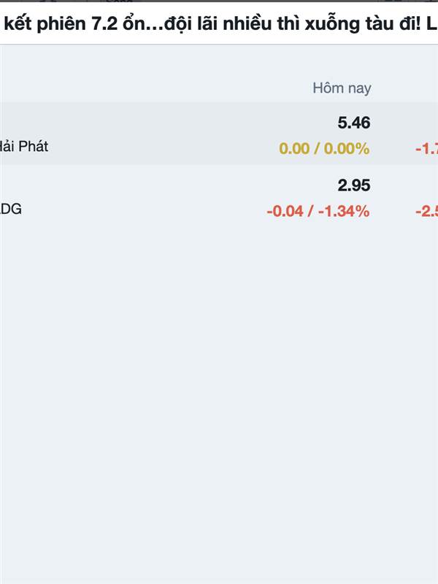Click the -0.04 absolute change figure
The width and height of the screenshot is (438, 584).
point(285,211)
